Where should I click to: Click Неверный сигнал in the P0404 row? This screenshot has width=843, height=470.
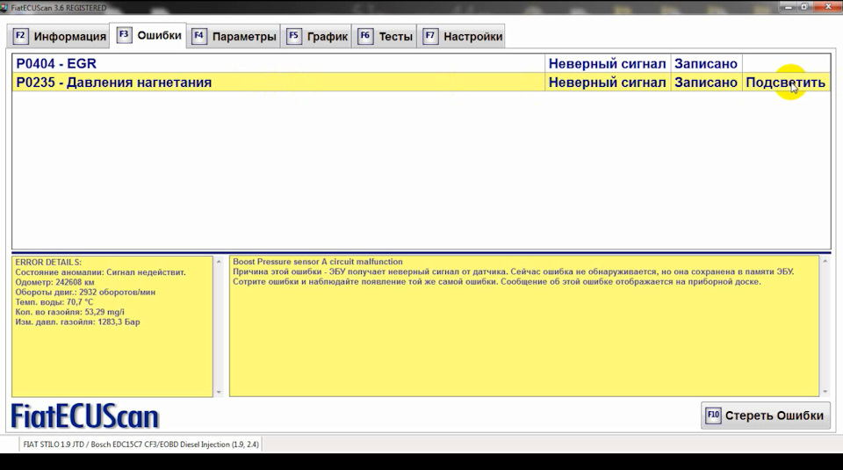coord(607,63)
